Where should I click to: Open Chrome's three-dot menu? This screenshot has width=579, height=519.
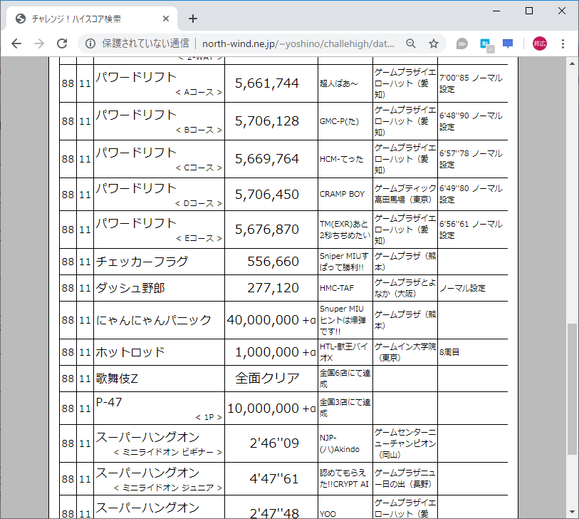(564, 43)
